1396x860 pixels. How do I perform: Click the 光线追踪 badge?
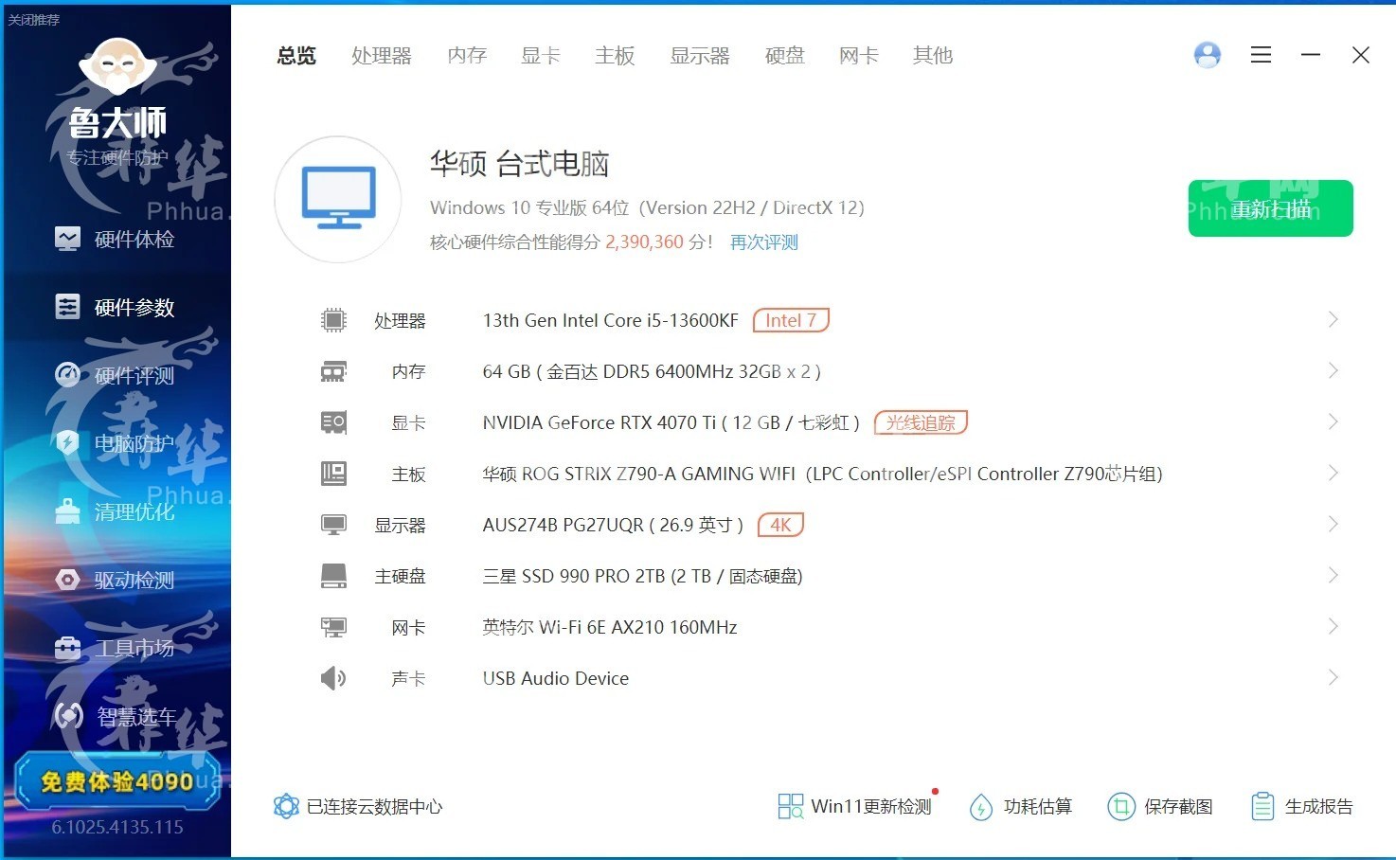pos(921,422)
